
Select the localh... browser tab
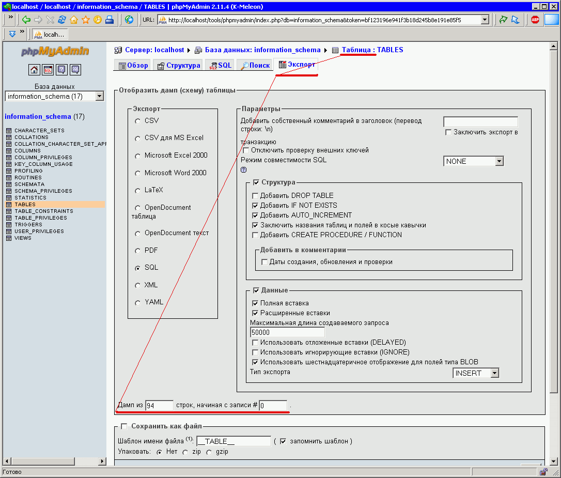(x=50, y=34)
